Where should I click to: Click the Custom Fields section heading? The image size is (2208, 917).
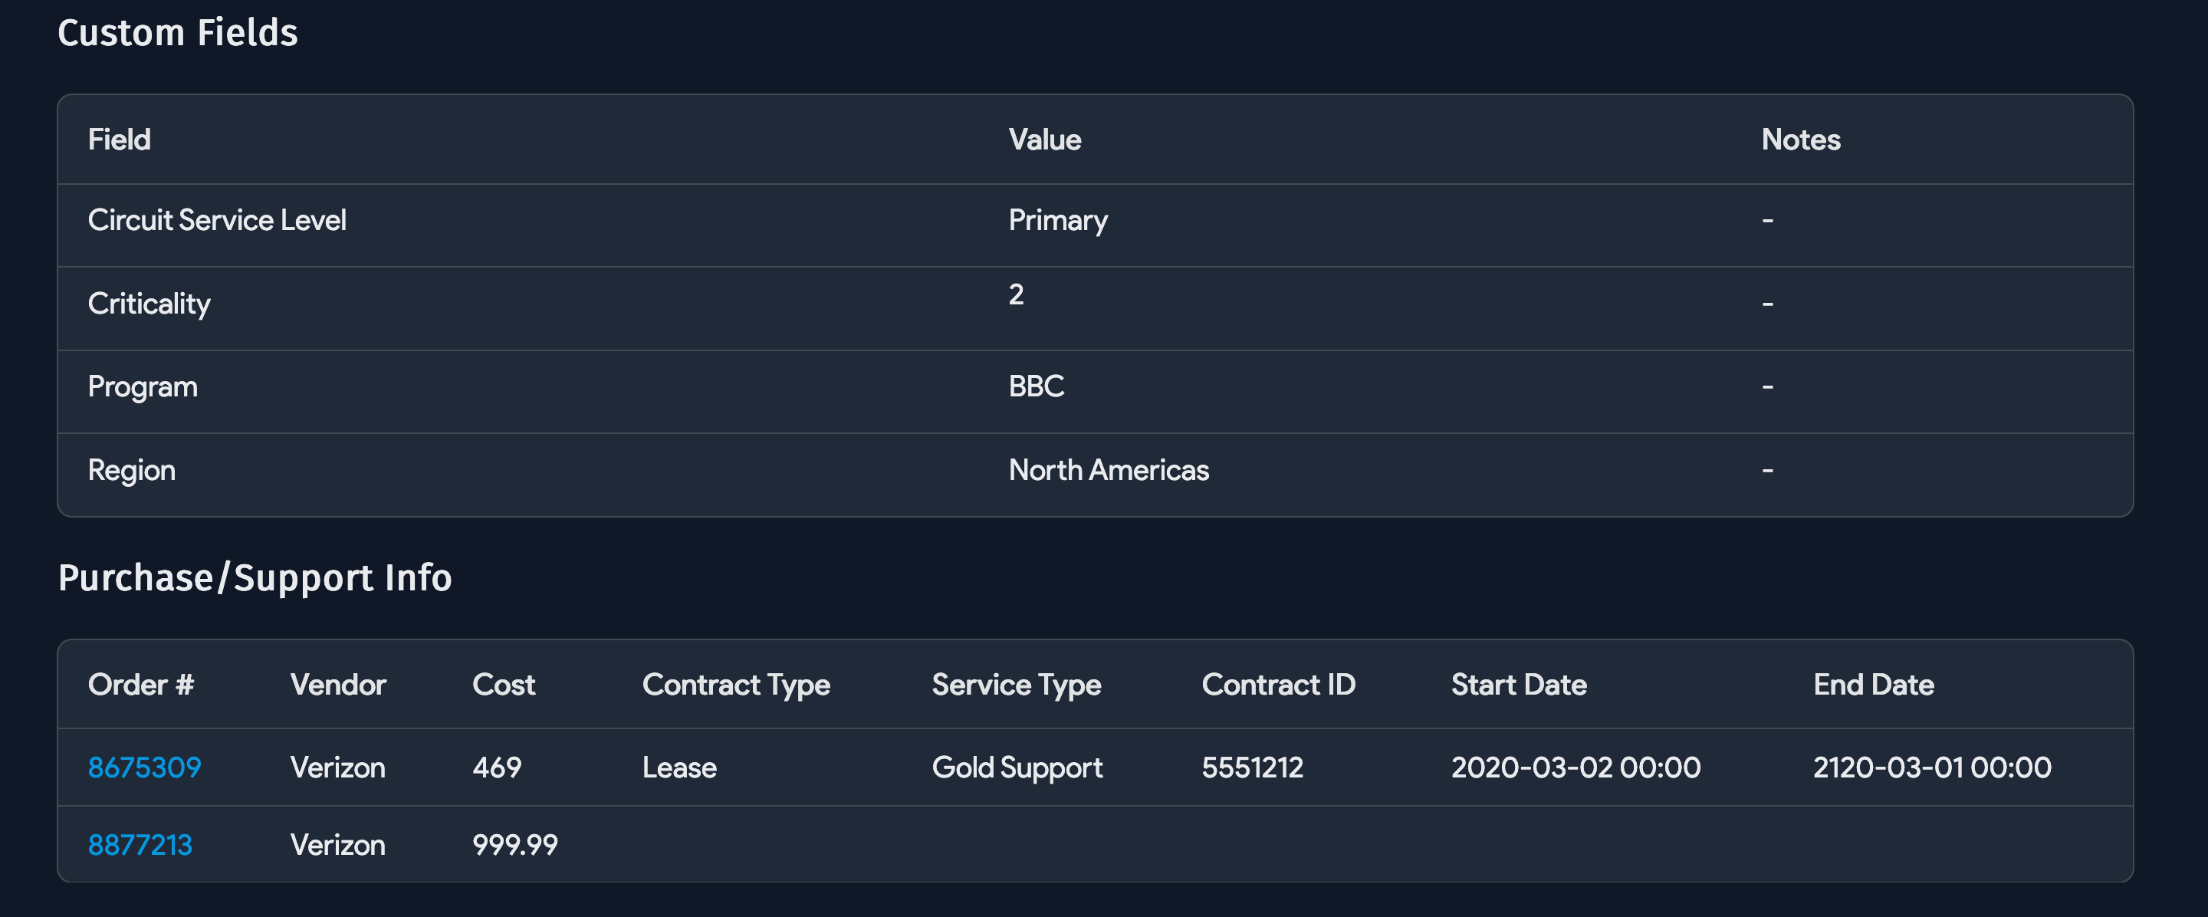pyautogui.click(x=177, y=32)
